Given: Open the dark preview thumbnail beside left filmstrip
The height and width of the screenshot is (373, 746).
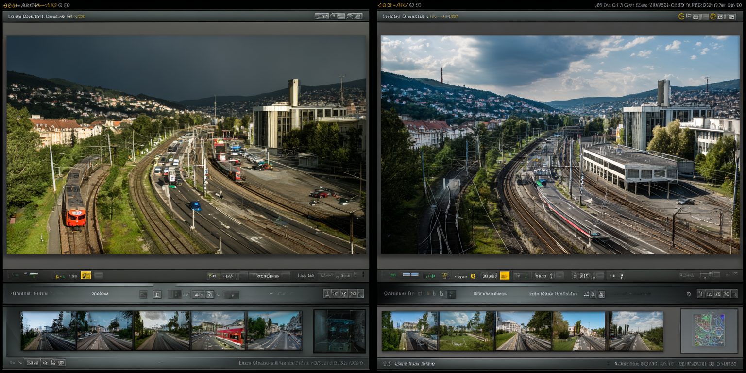Looking at the screenshot, I should pos(339,331).
